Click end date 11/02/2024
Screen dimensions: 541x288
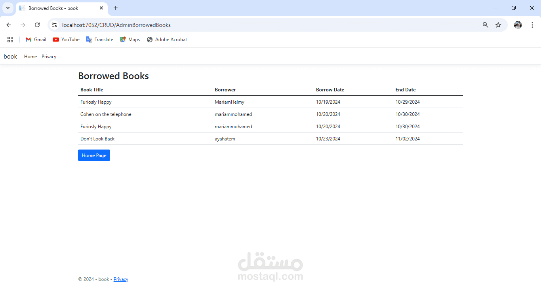click(408, 139)
